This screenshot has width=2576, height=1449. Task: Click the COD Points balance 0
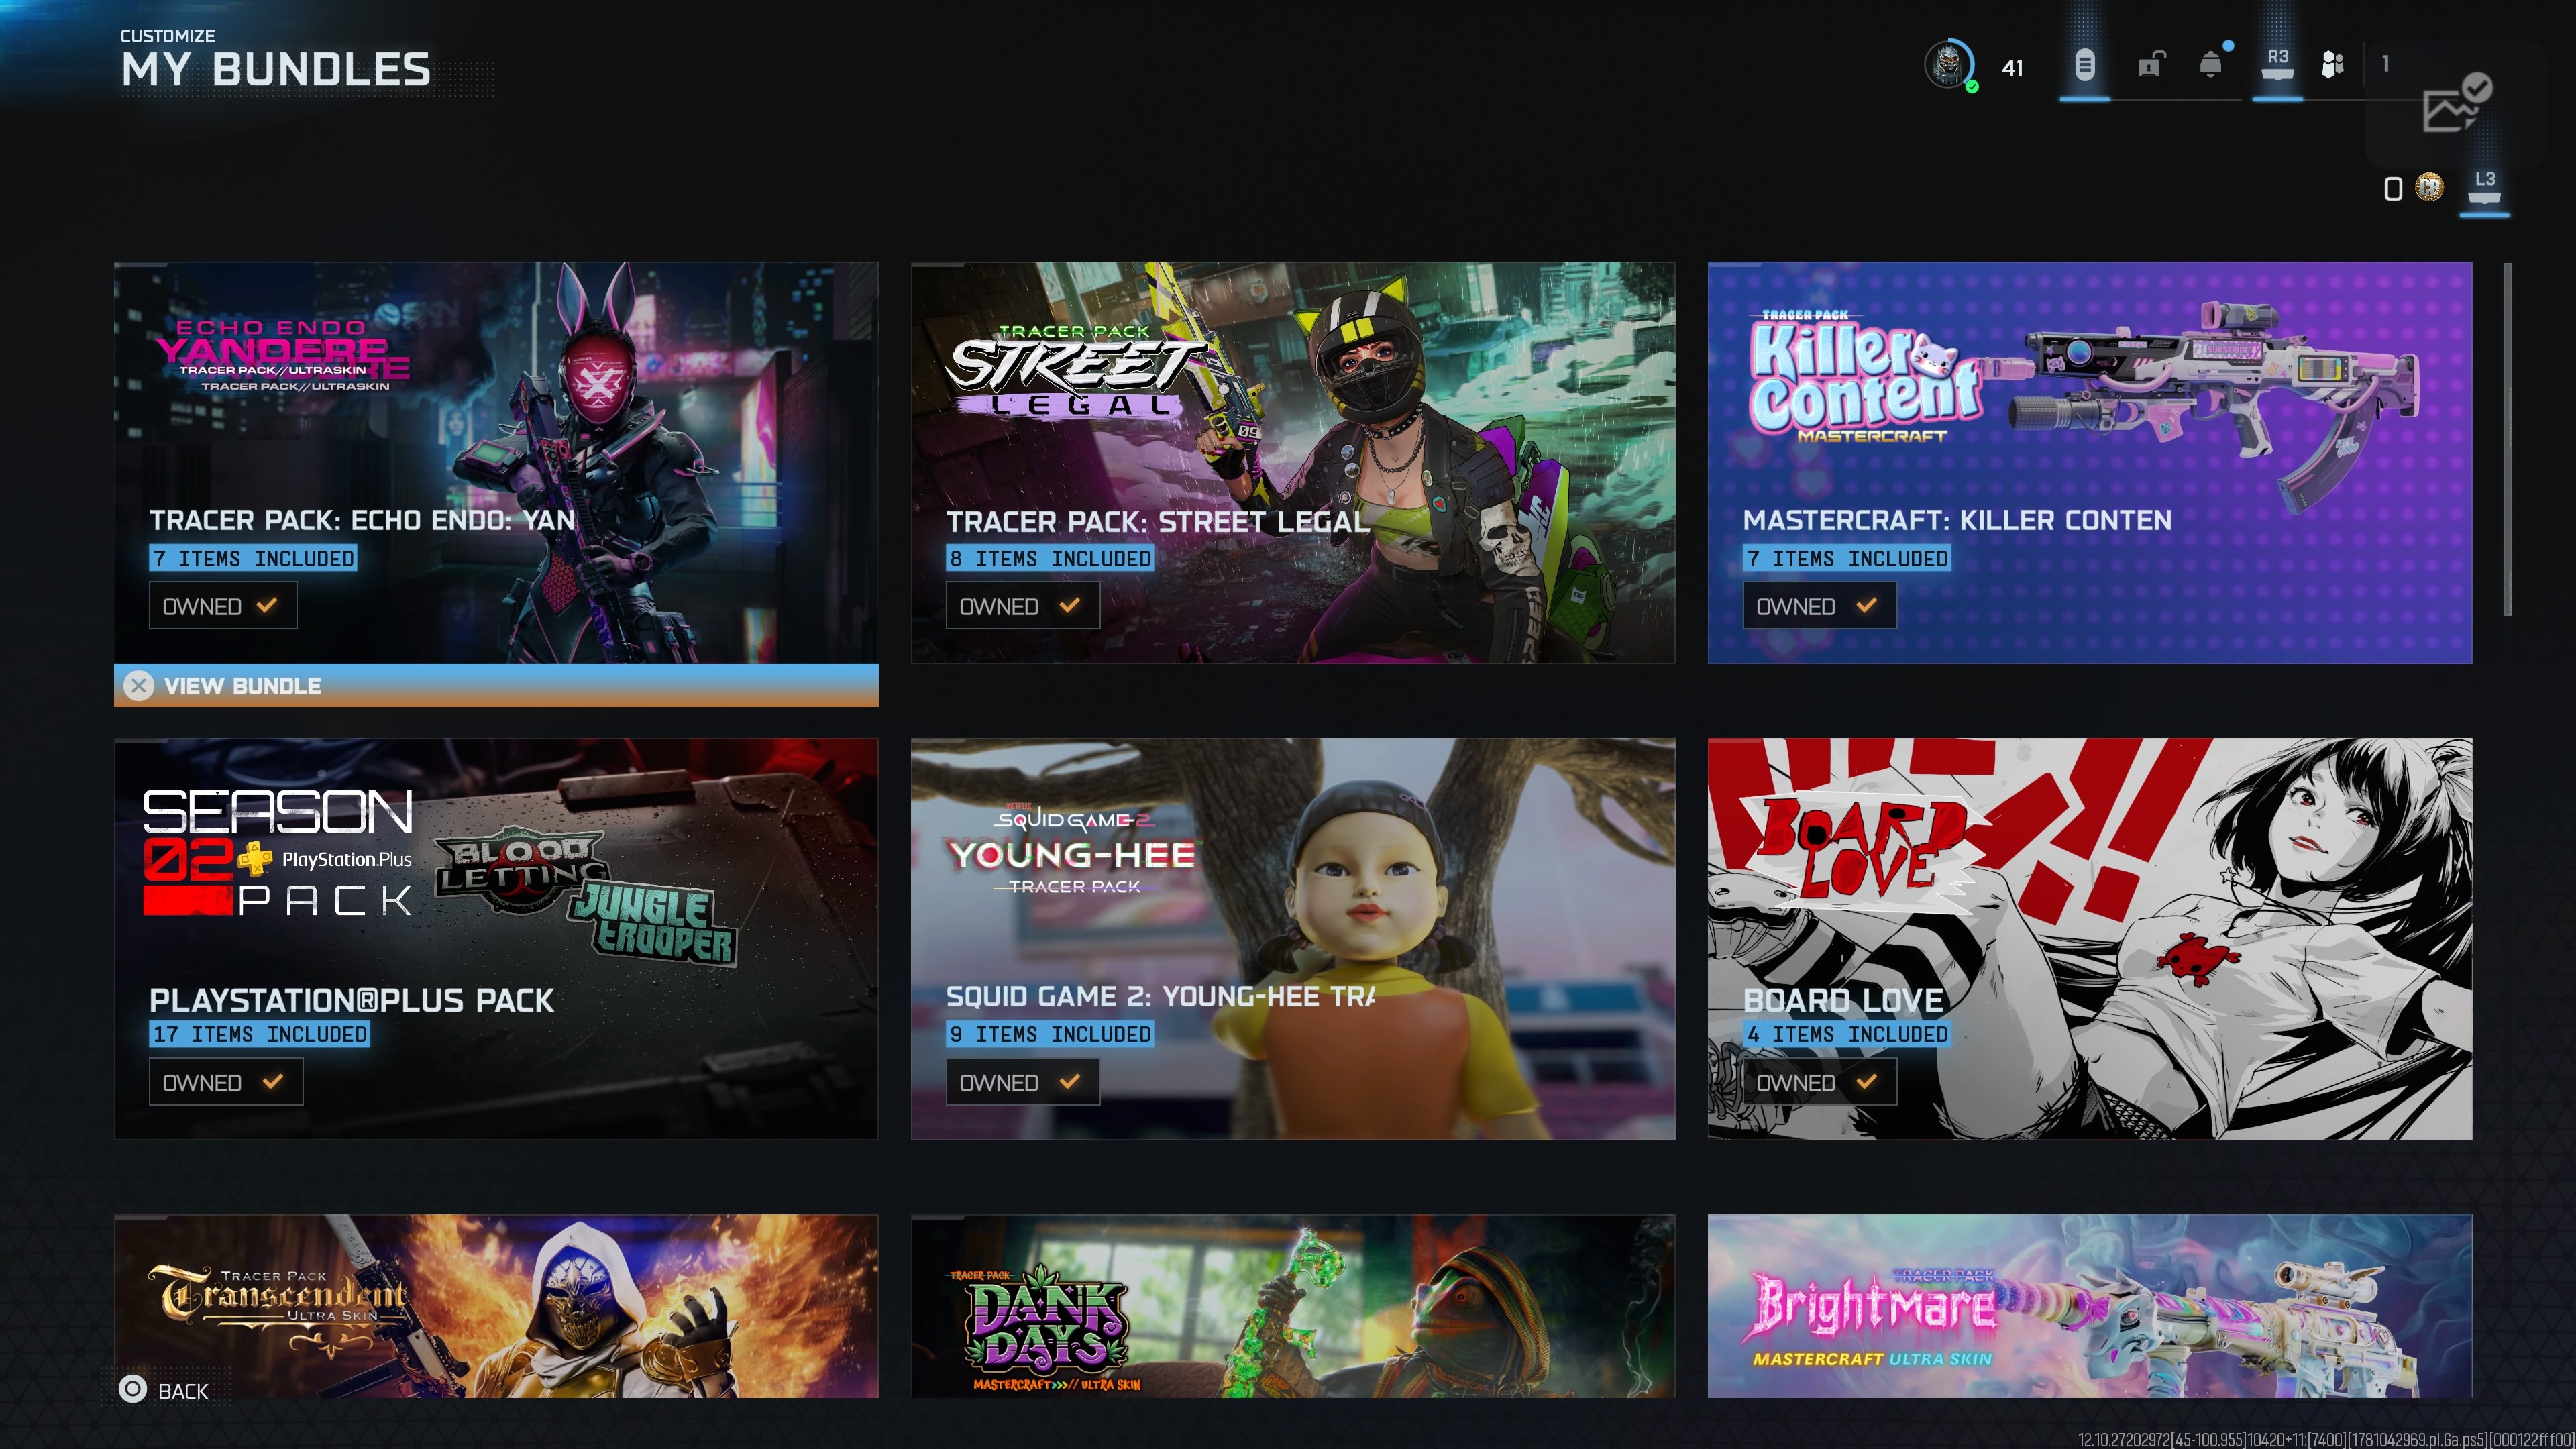[x=2393, y=189]
